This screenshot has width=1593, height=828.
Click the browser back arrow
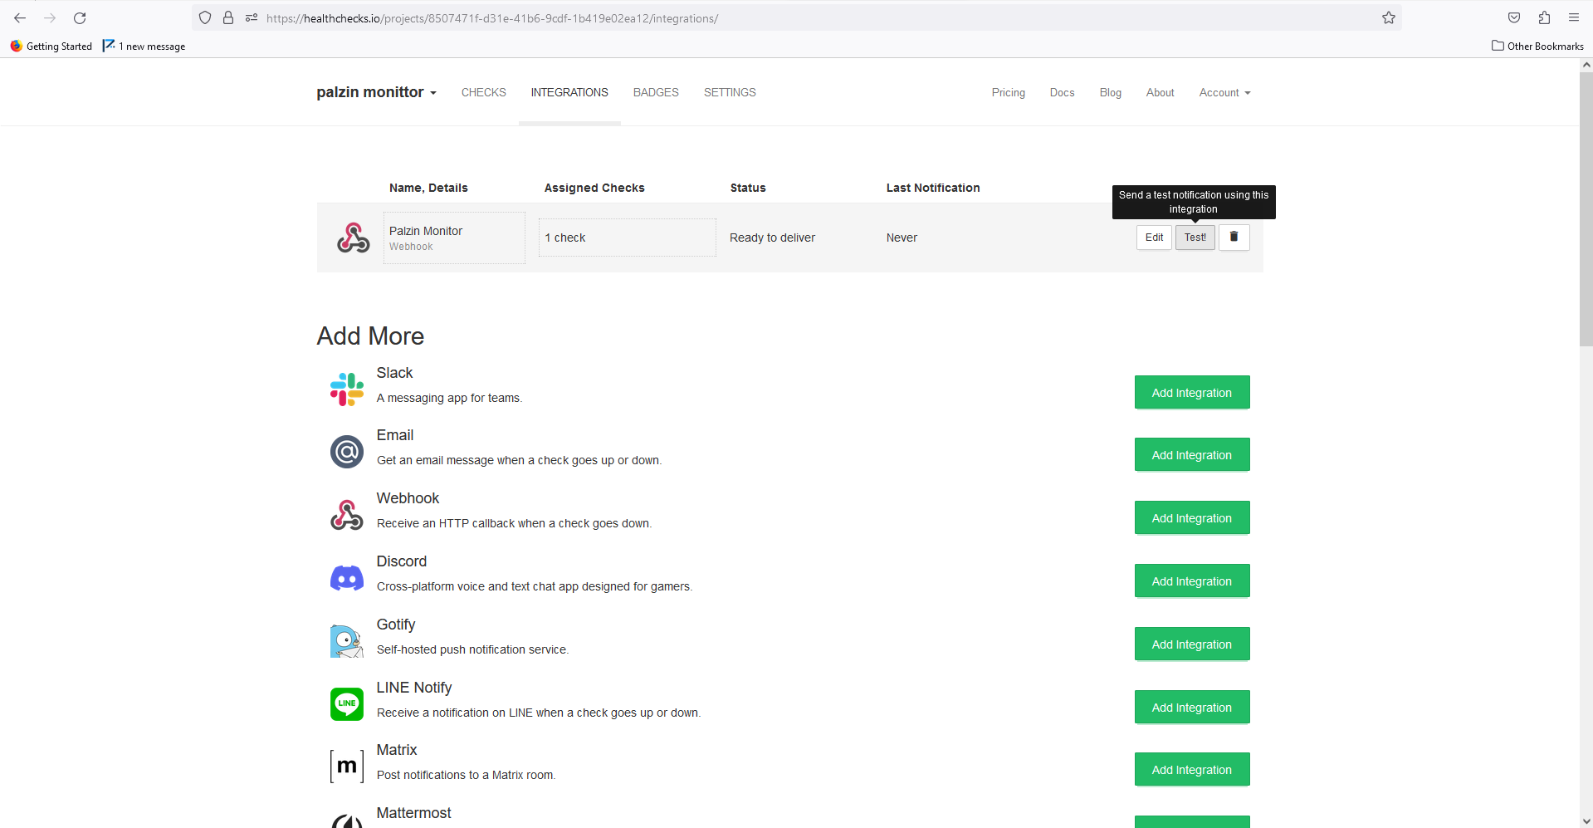(x=20, y=17)
